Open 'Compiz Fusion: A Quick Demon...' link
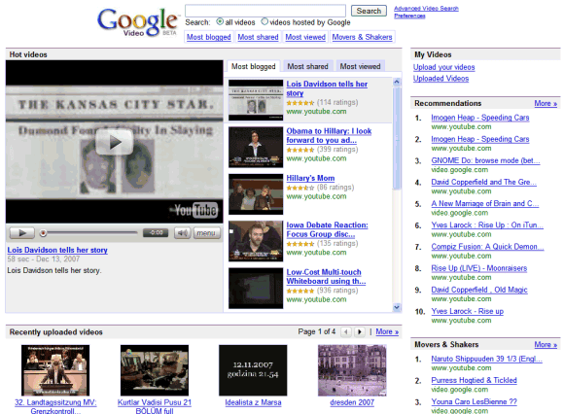 487,247
